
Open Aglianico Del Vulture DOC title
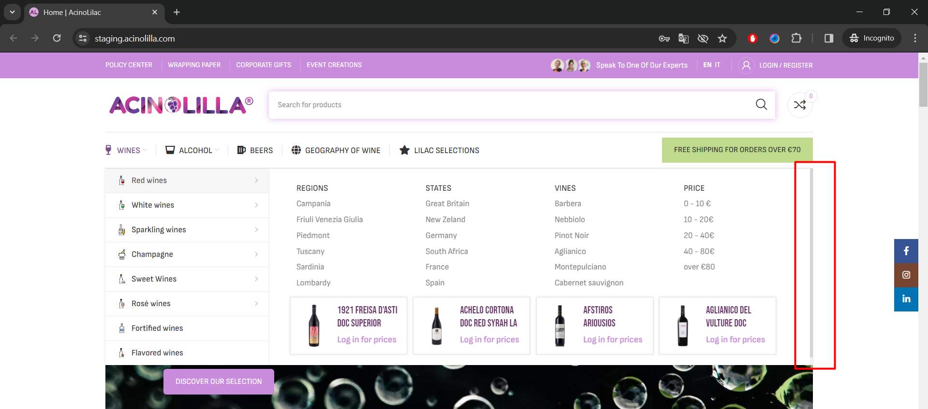click(x=729, y=317)
